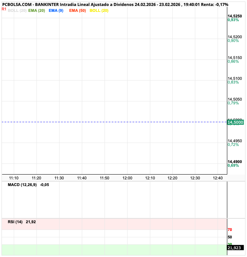The height and width of the screenshot is (257, 247).
Task: Click the 14,5250 price axis label
Action: coord(235,16)
